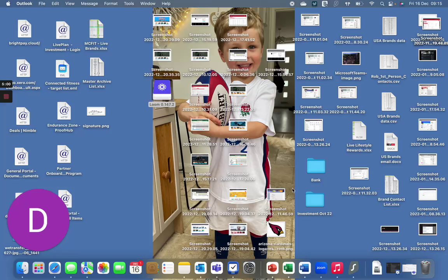Open Contacts from the Dock
The image size is (448, 280).
point(152,268)
